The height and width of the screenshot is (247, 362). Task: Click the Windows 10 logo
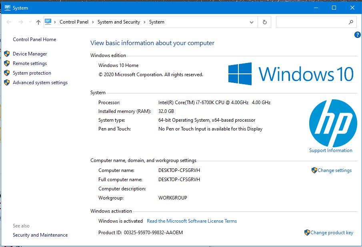(x=291, y=74)
